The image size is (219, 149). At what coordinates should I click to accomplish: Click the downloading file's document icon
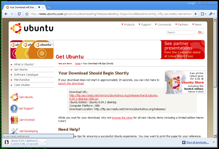[7, 142]
